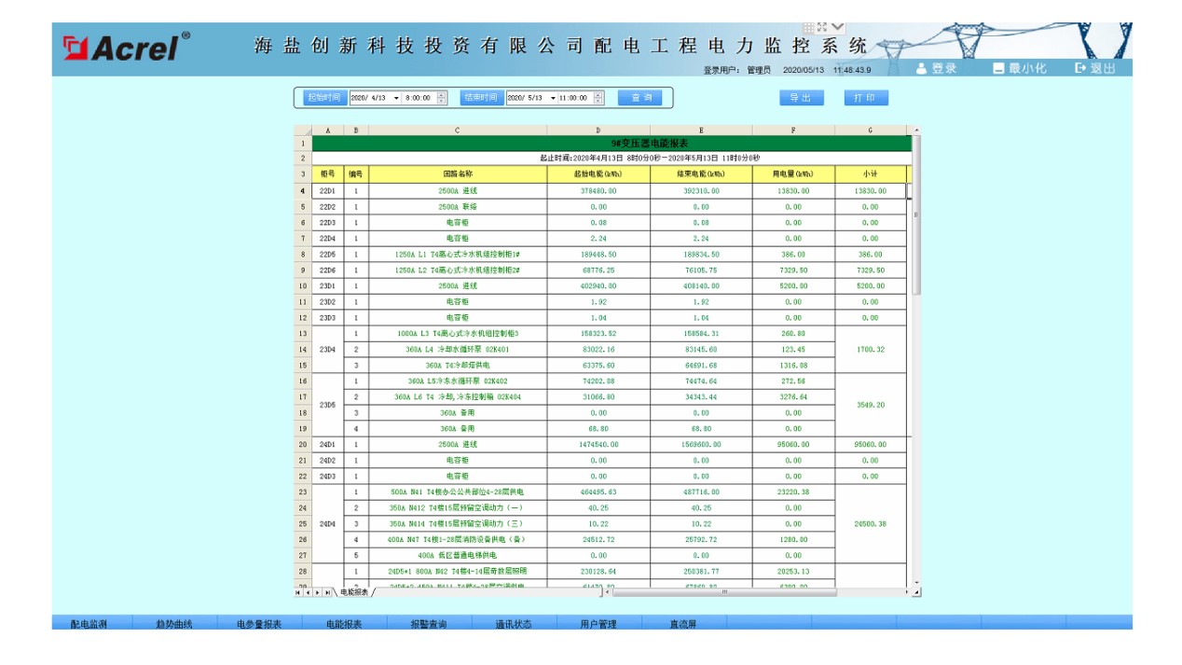
Task: Click the fullscreen expand icon at top
Action: pyautogui.click(x=823, y=28)
